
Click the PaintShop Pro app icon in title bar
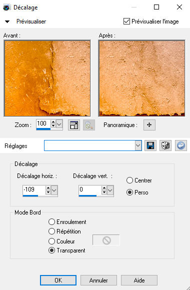7,7
